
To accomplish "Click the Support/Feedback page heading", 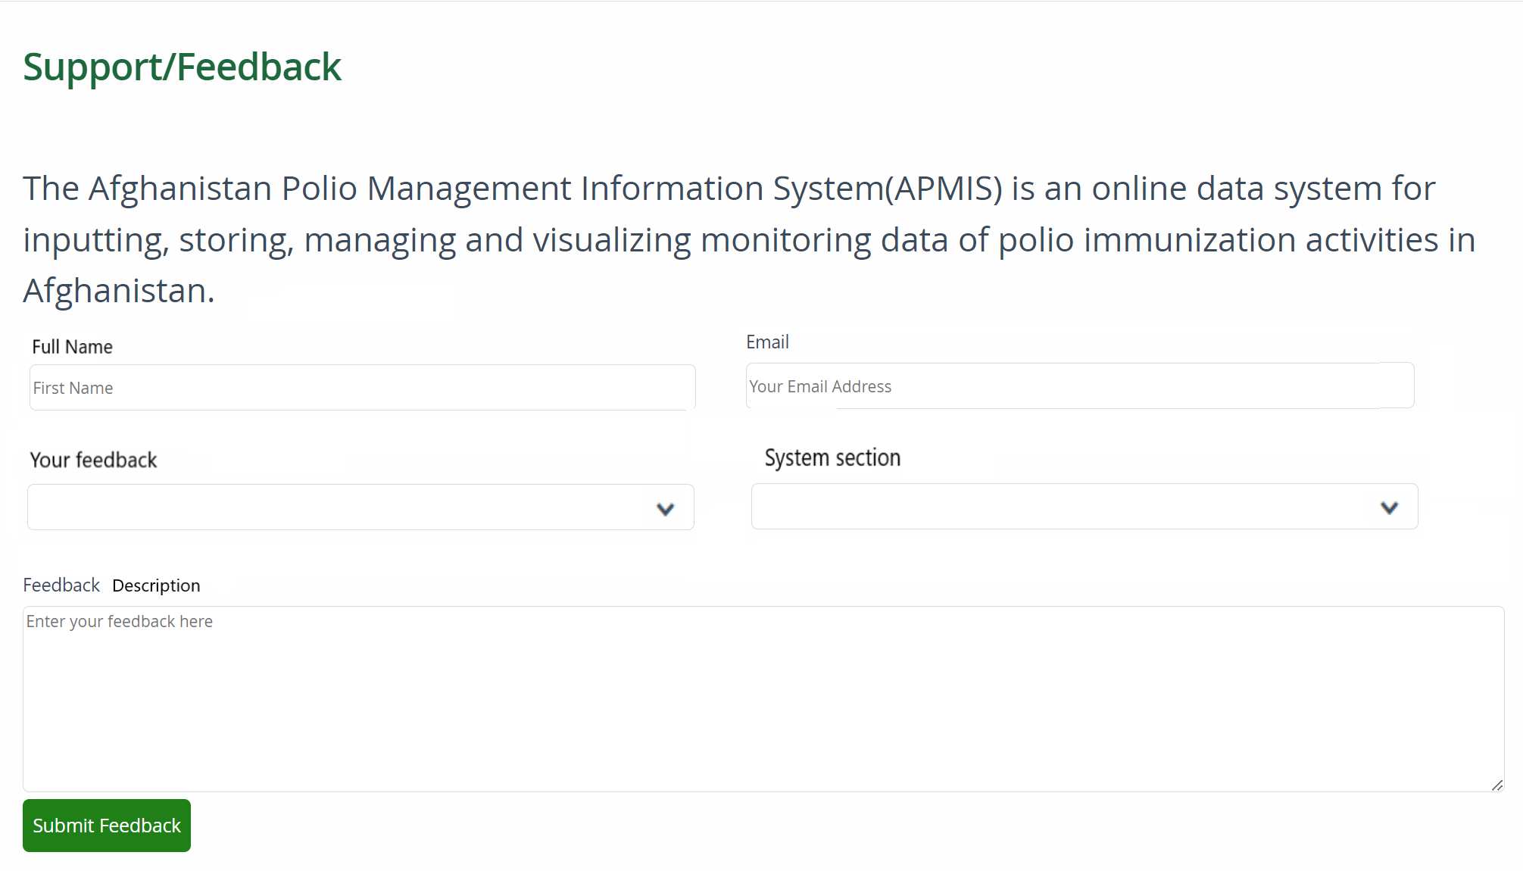I will [x=182, y=67].
